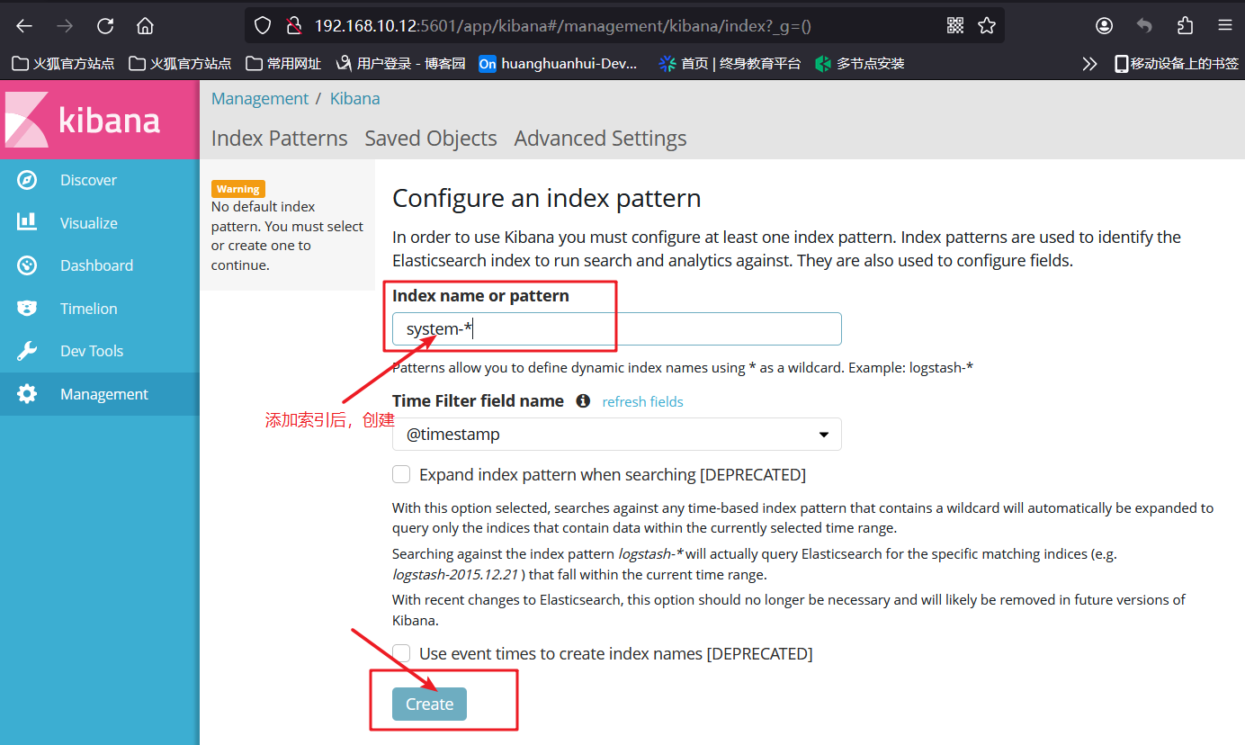Viewport: 1245px width, 745px height.
Task: Click the browser Back arrow
Action: (x=24, y=26)
